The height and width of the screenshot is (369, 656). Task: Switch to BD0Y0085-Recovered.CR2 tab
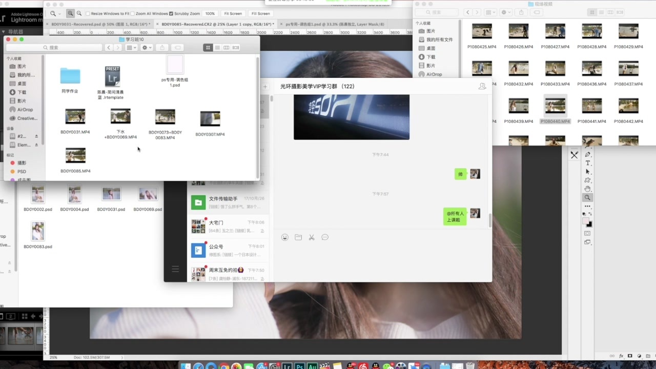pyautogui.click(x=217, y=24)
